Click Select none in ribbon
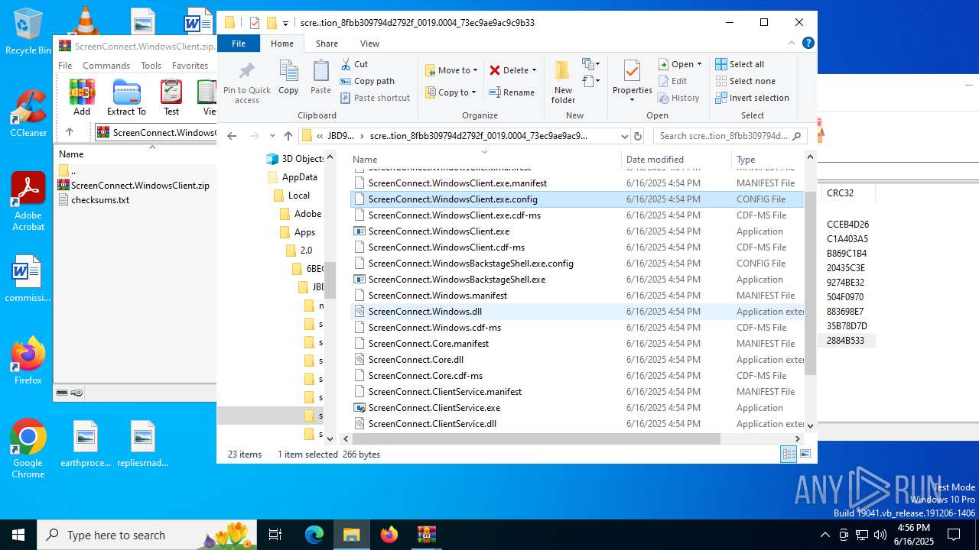979x550 pixels. [x=745, y=81]
